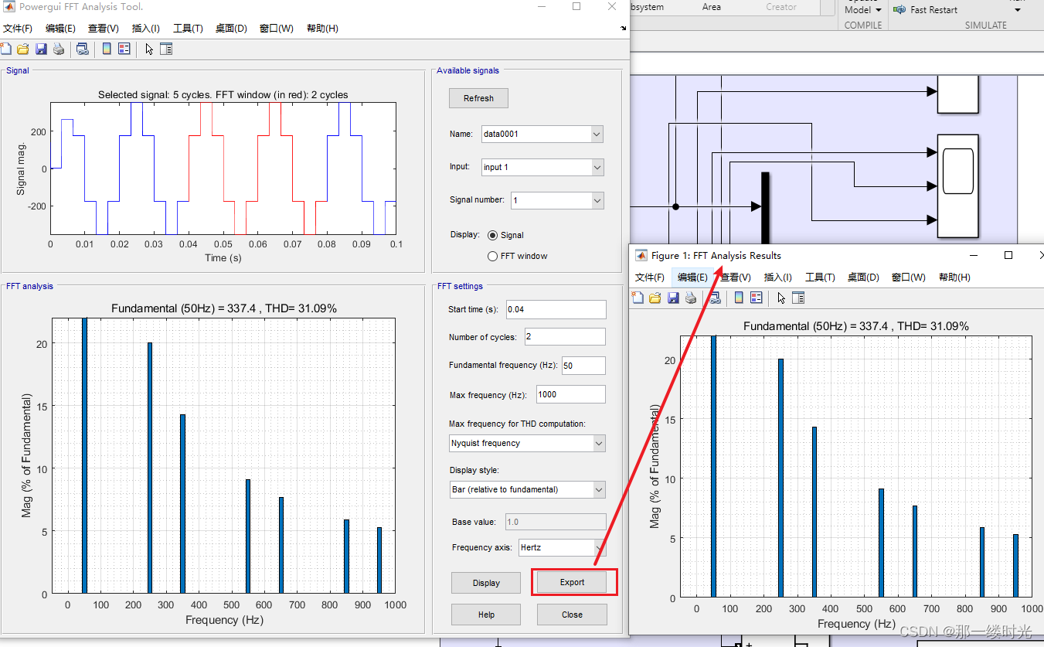Image resolution: width=1044 pixels, height=647 pixels.
Task: Expand the Update Model dropdown arrow in Simulink
Action: pyautogui.click(x=879, y=10)
